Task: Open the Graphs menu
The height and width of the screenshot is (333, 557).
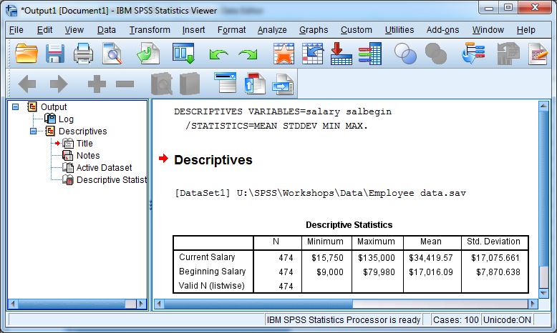Action: click(314, 30)
